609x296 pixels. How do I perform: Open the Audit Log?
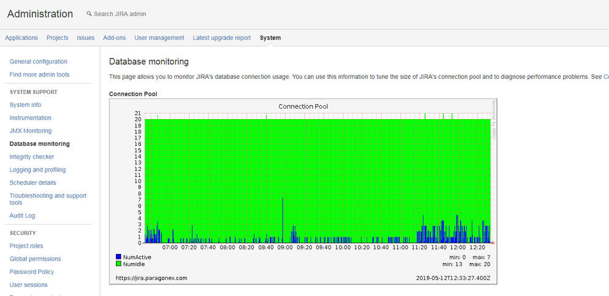(23, 215)
